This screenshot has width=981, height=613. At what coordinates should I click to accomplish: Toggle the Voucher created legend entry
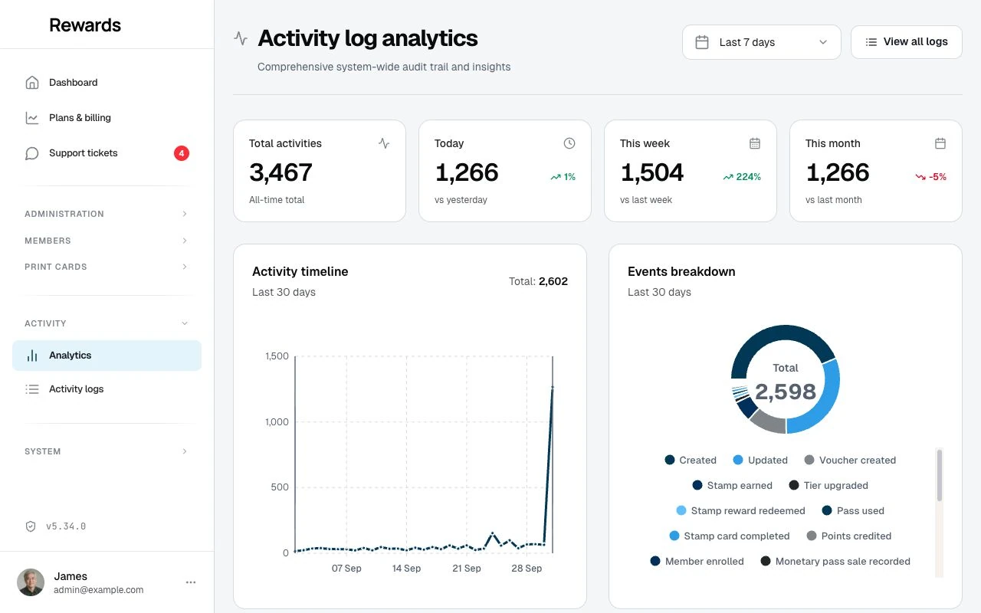850,461
